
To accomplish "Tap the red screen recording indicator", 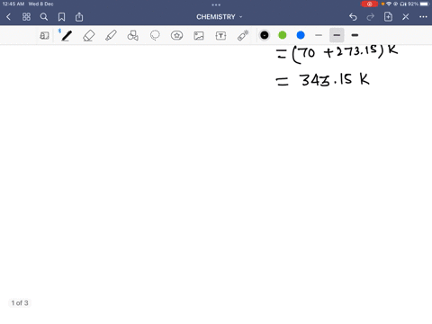I will click(x=369, y=4).
